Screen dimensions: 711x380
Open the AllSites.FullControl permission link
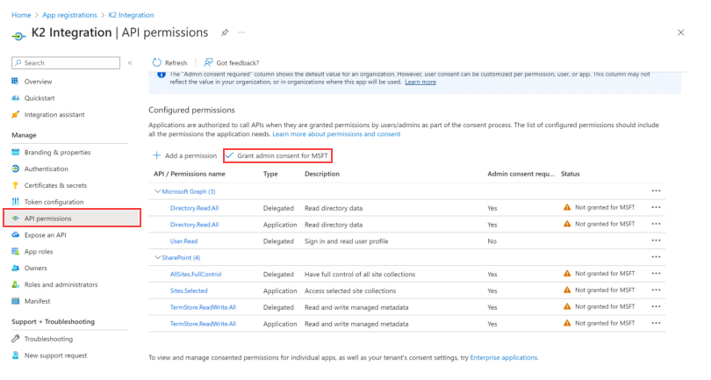tap(196, 275)
